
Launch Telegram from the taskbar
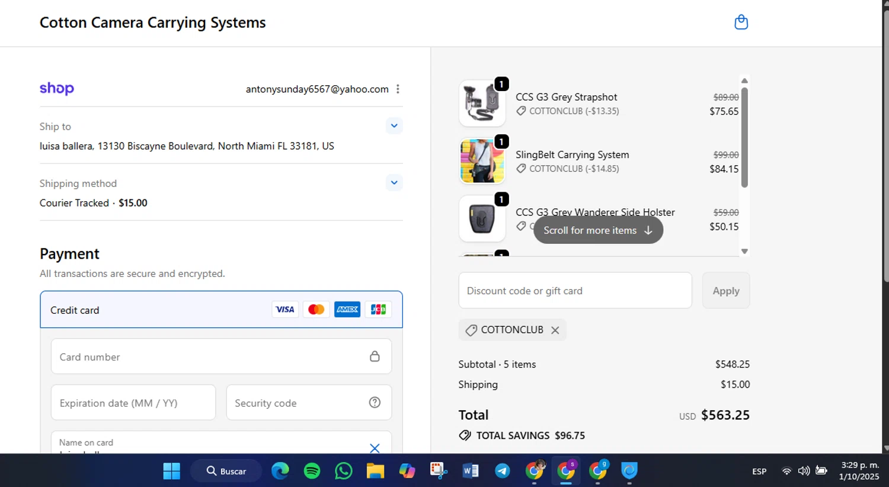pyautogui.click(x=503, y=471)
